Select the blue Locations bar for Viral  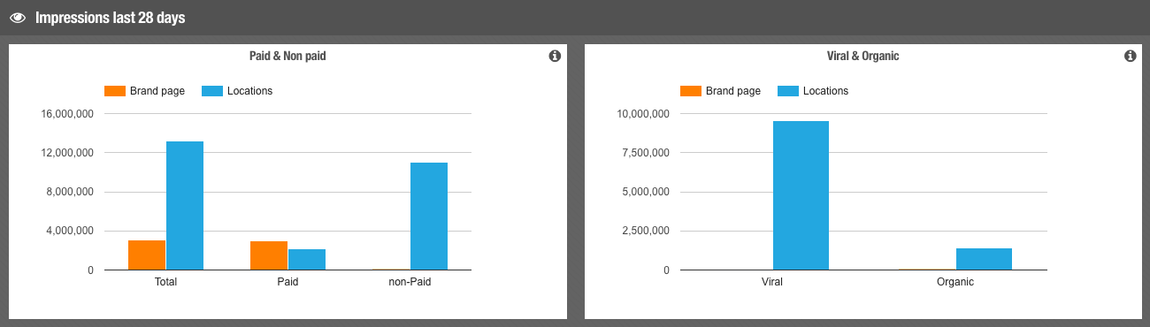[x=801, y=195]
